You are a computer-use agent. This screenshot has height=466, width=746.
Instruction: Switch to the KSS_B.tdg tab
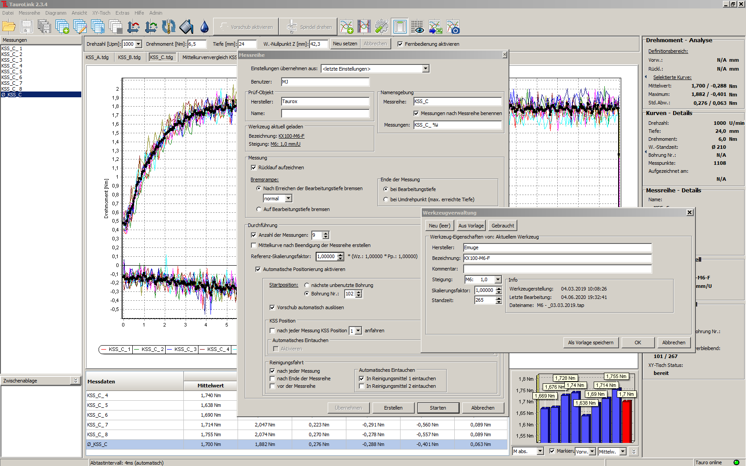129,57
